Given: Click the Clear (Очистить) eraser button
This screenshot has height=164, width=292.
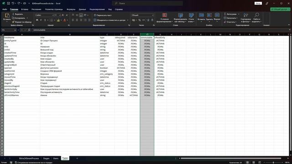Looking at the screenshot, I should click(x=230, y=22).
